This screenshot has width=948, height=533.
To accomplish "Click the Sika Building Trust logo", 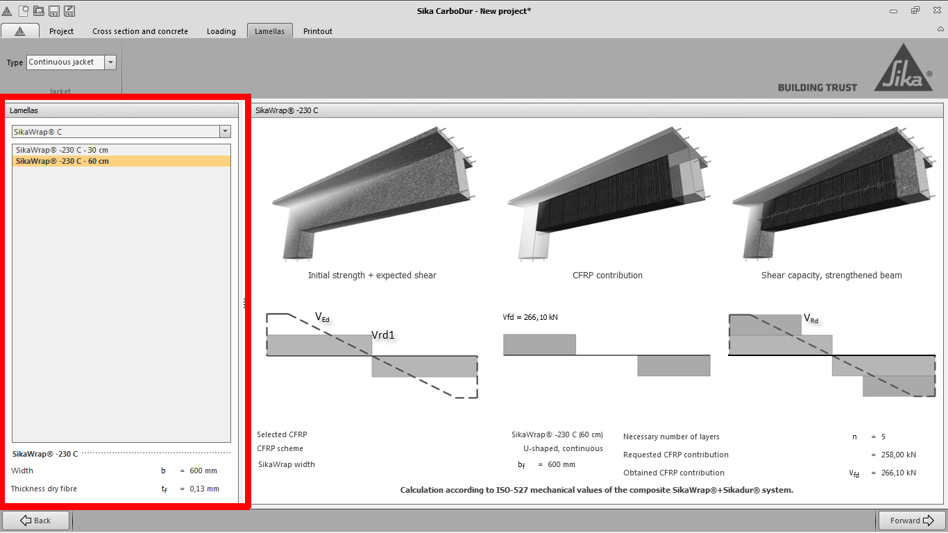I will tap(856, 68).
